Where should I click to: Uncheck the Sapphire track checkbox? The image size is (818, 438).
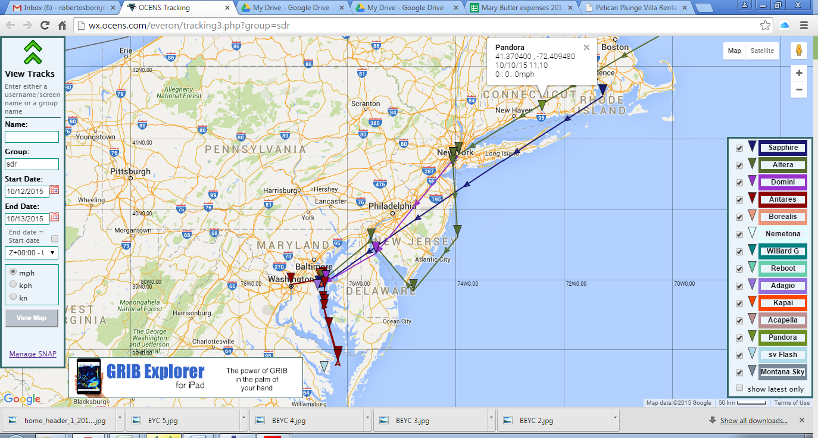pyautogui.click(x=739, y=148)
